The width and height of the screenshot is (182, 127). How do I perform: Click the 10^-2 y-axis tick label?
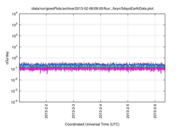[x=14, y=80]
